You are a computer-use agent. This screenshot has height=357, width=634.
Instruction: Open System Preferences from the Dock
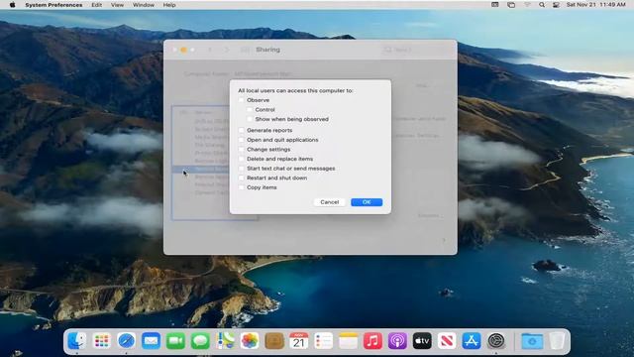pyautogui.click(x=496, y=341)
